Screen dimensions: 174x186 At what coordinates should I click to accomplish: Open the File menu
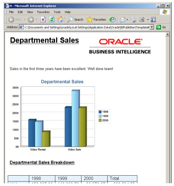(x=11, y=12)
